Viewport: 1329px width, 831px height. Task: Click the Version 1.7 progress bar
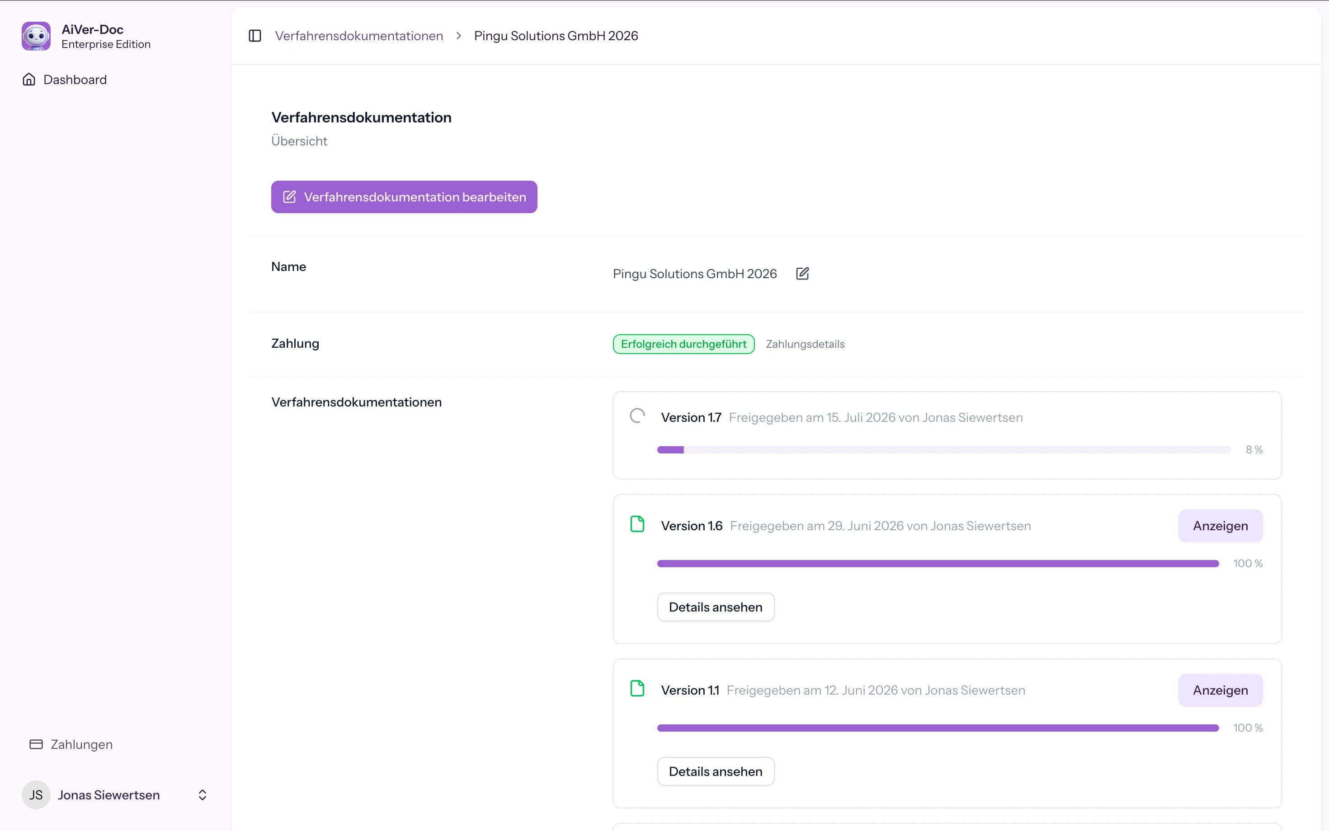[x=944, y=449]
